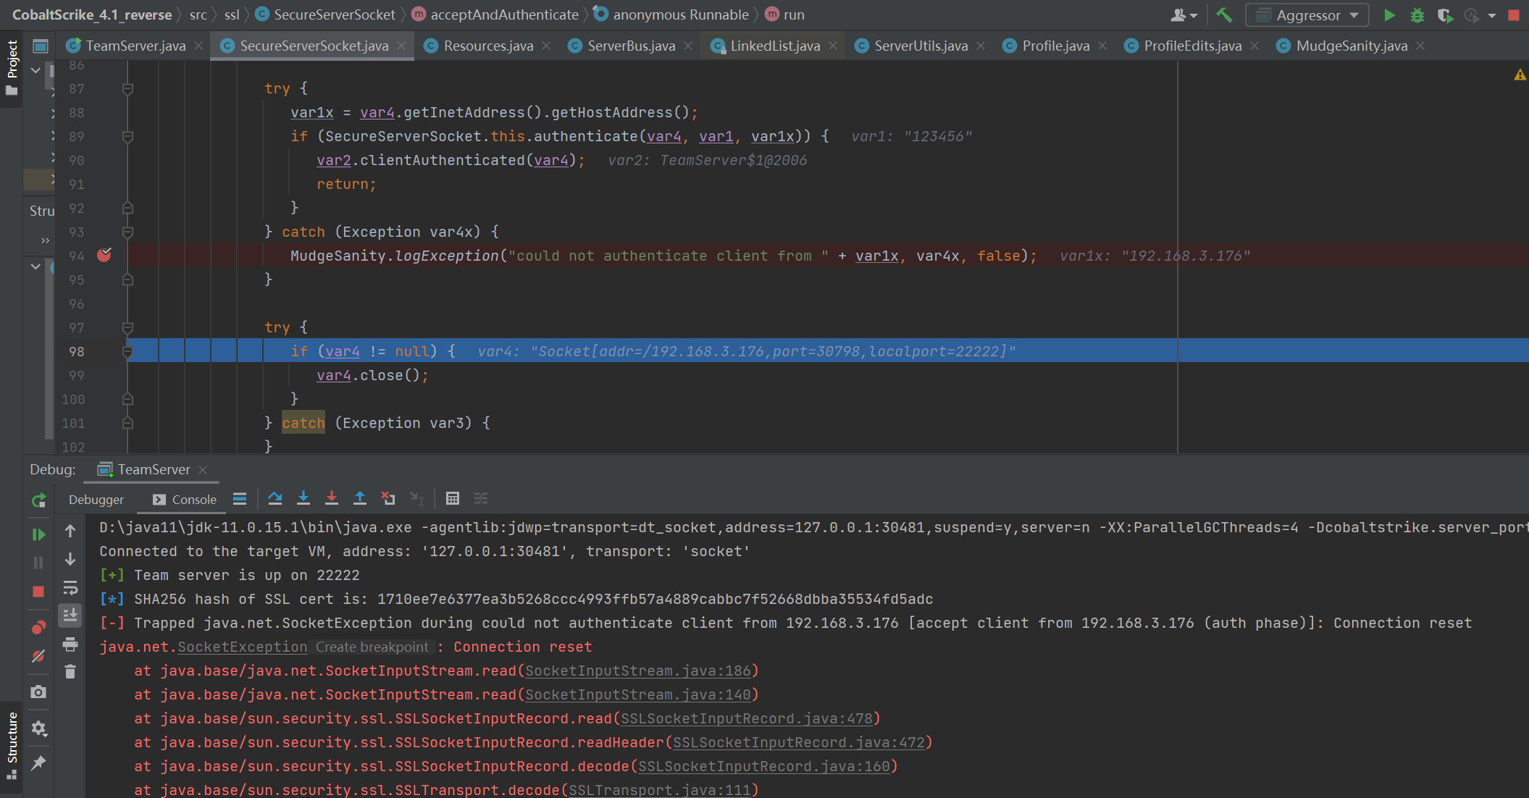Click the ssl breadcrumb folder
Screen dimensions: 1529x798
point(232,14)
